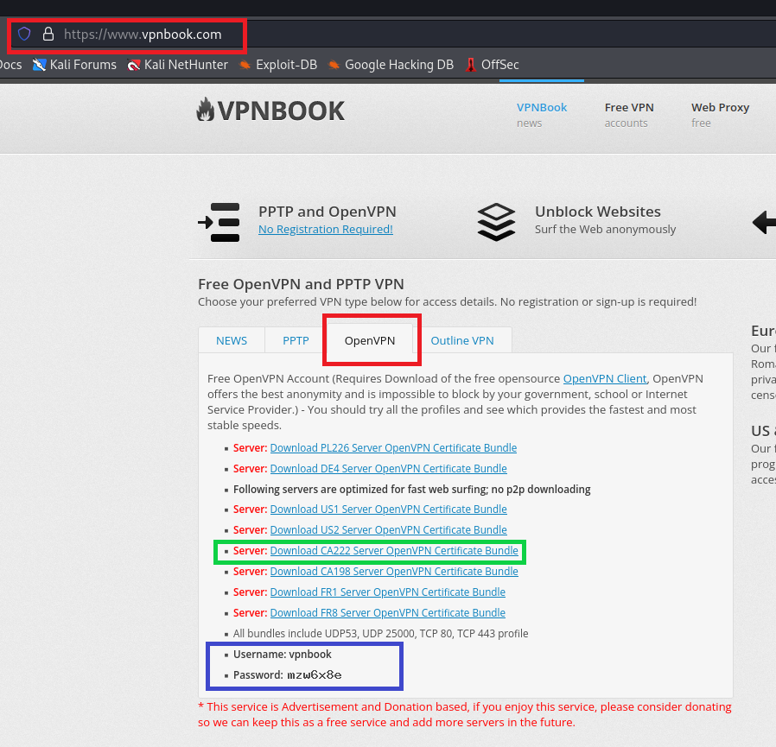The height and width of the screenshot is (747, 776).
Task: Open the Web Proxy menu item
Action: click(720, 114)
